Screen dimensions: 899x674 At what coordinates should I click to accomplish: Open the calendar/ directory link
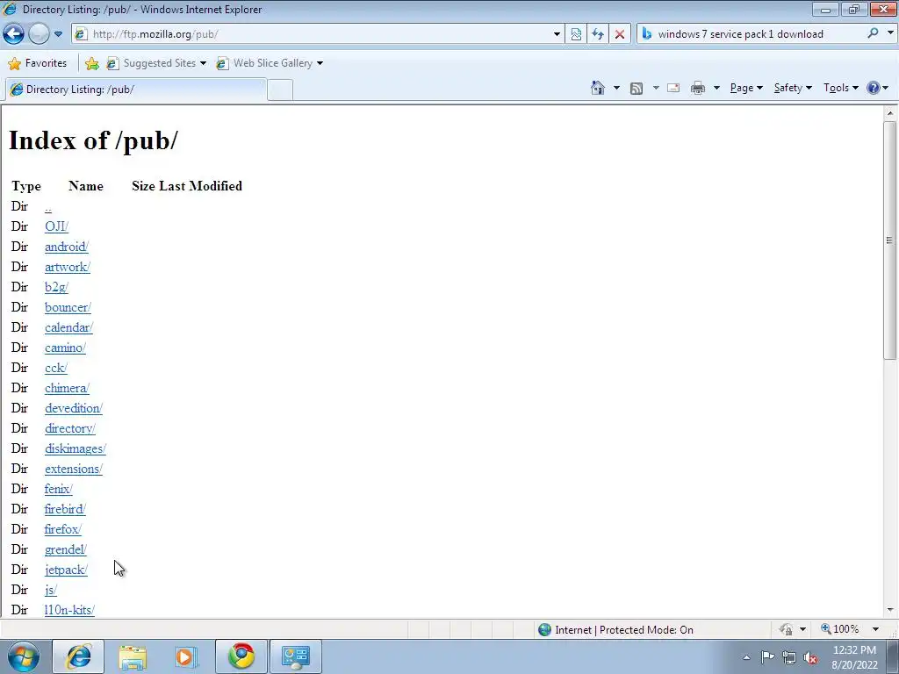coord(68,327)
